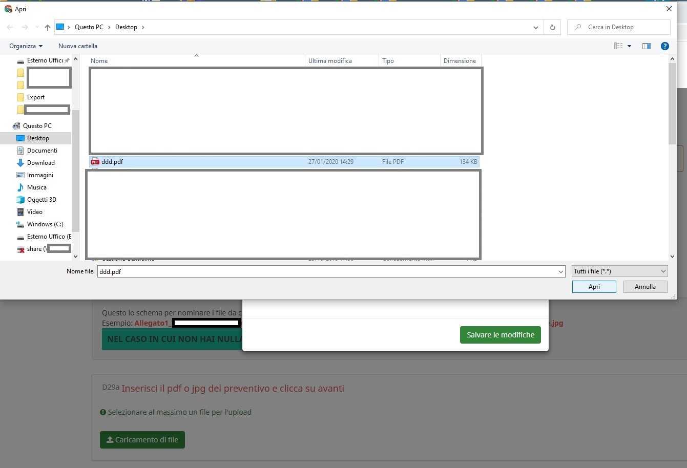Image resolution: width=687 pixels, height=468 pixels.
Task: Click the file list scrollbar up arrow
Action: pyautogui.click(x=672, y=59)
